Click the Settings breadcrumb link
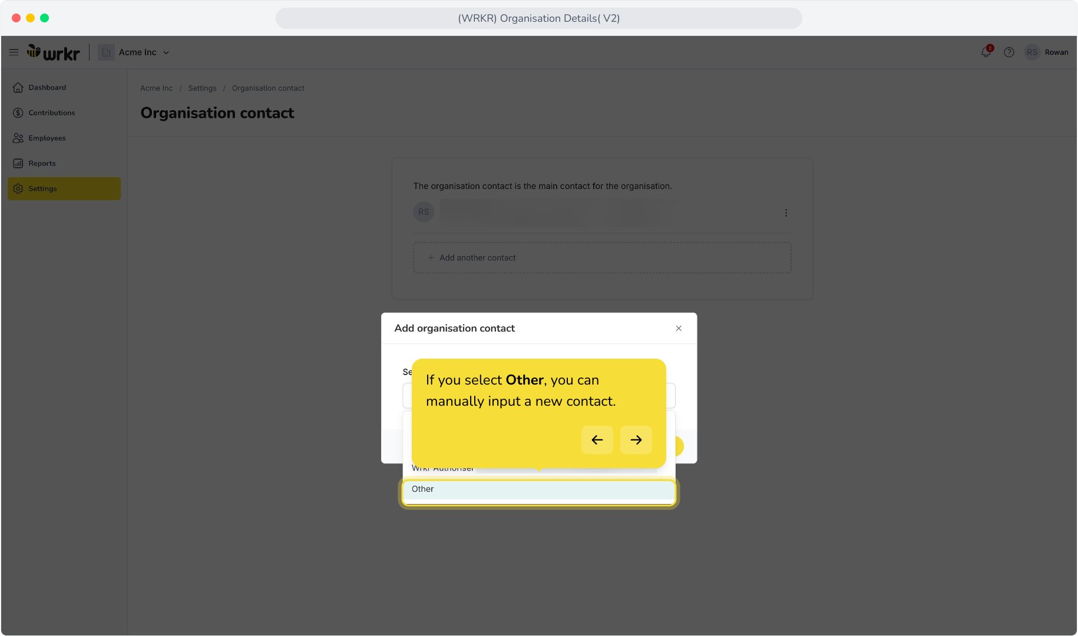Viewport: 1078px width, 636px height. 203,88
